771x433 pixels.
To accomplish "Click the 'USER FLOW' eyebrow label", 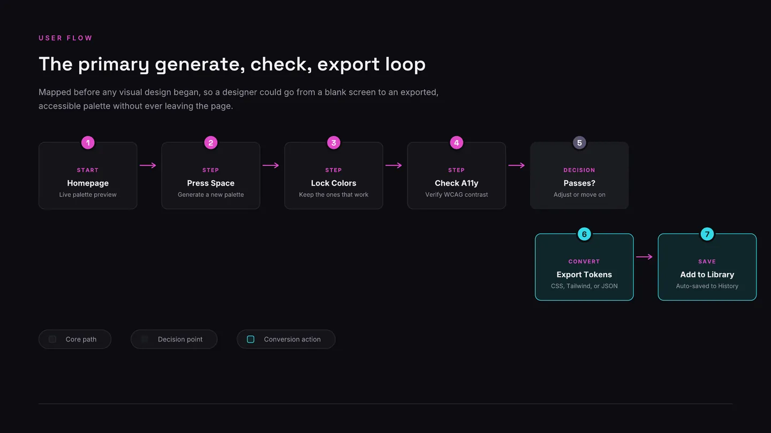I will tap(66, 38).
